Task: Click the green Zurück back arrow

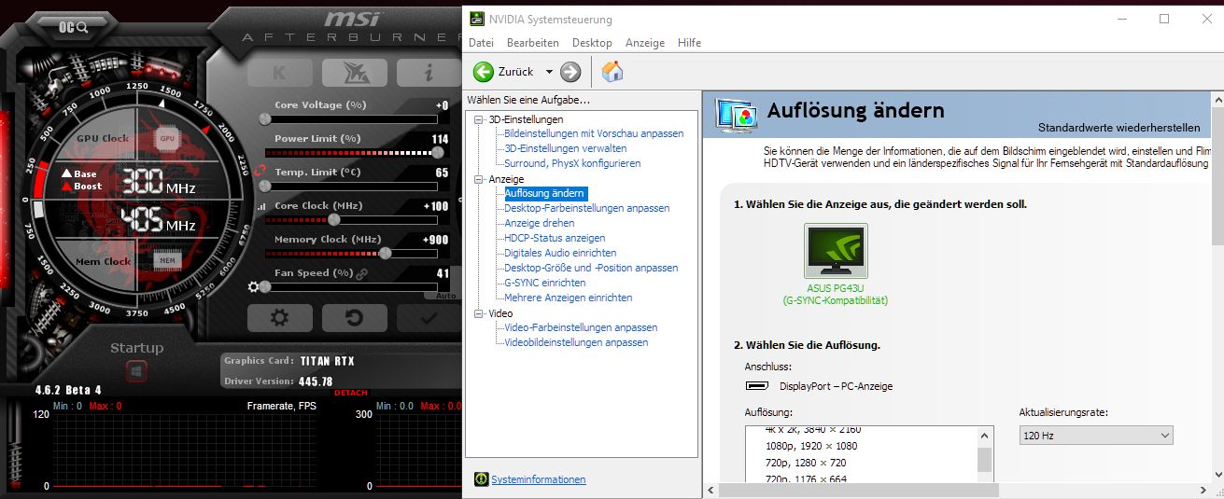Action: [x=484, y=72]
